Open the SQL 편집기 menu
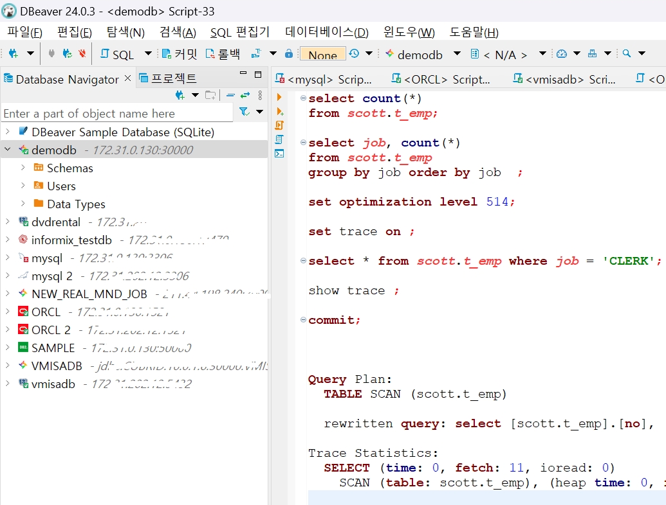 (240, 32)
